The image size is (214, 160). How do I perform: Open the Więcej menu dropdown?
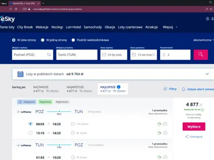170,27
